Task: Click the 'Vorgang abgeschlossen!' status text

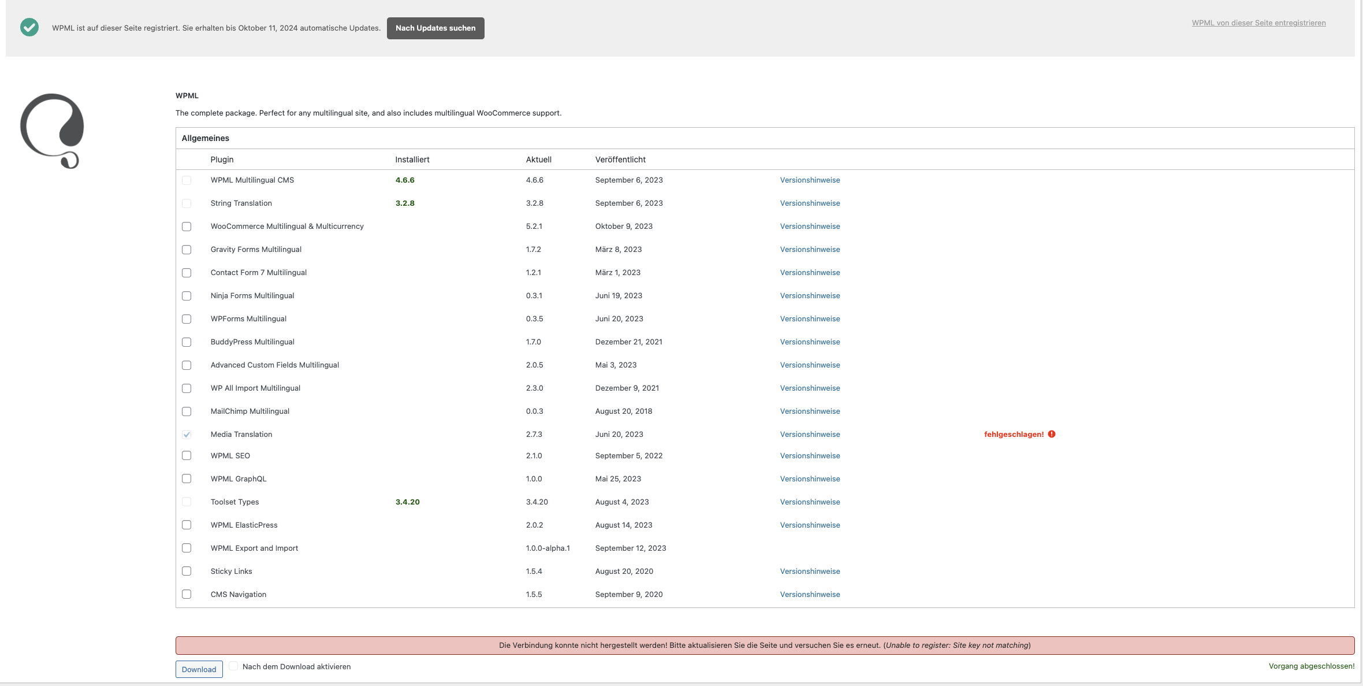Action: 1311,666
